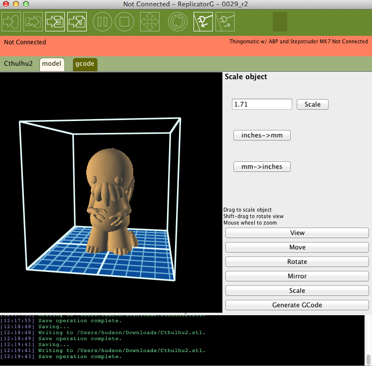The height and width of the screenshot is (366, 372).
Task: Click the Reset machine circular arrows icon
Action: coord(178,21)
